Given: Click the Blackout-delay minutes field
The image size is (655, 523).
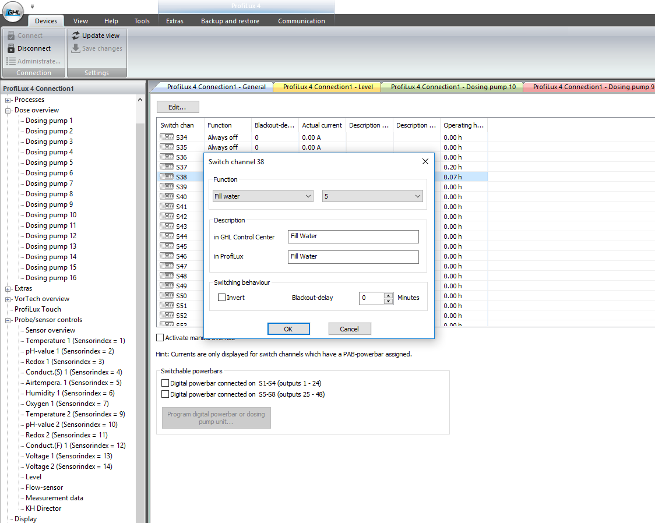Looking at the screenshot, I should click(371, 298).
